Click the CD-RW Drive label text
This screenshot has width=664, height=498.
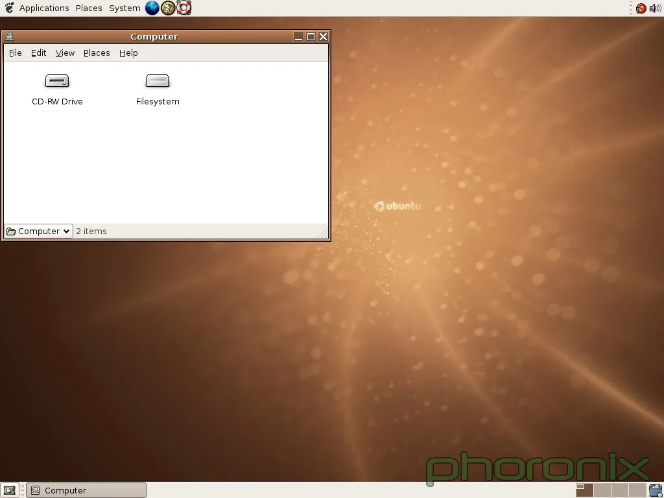[x=57, y=102]
